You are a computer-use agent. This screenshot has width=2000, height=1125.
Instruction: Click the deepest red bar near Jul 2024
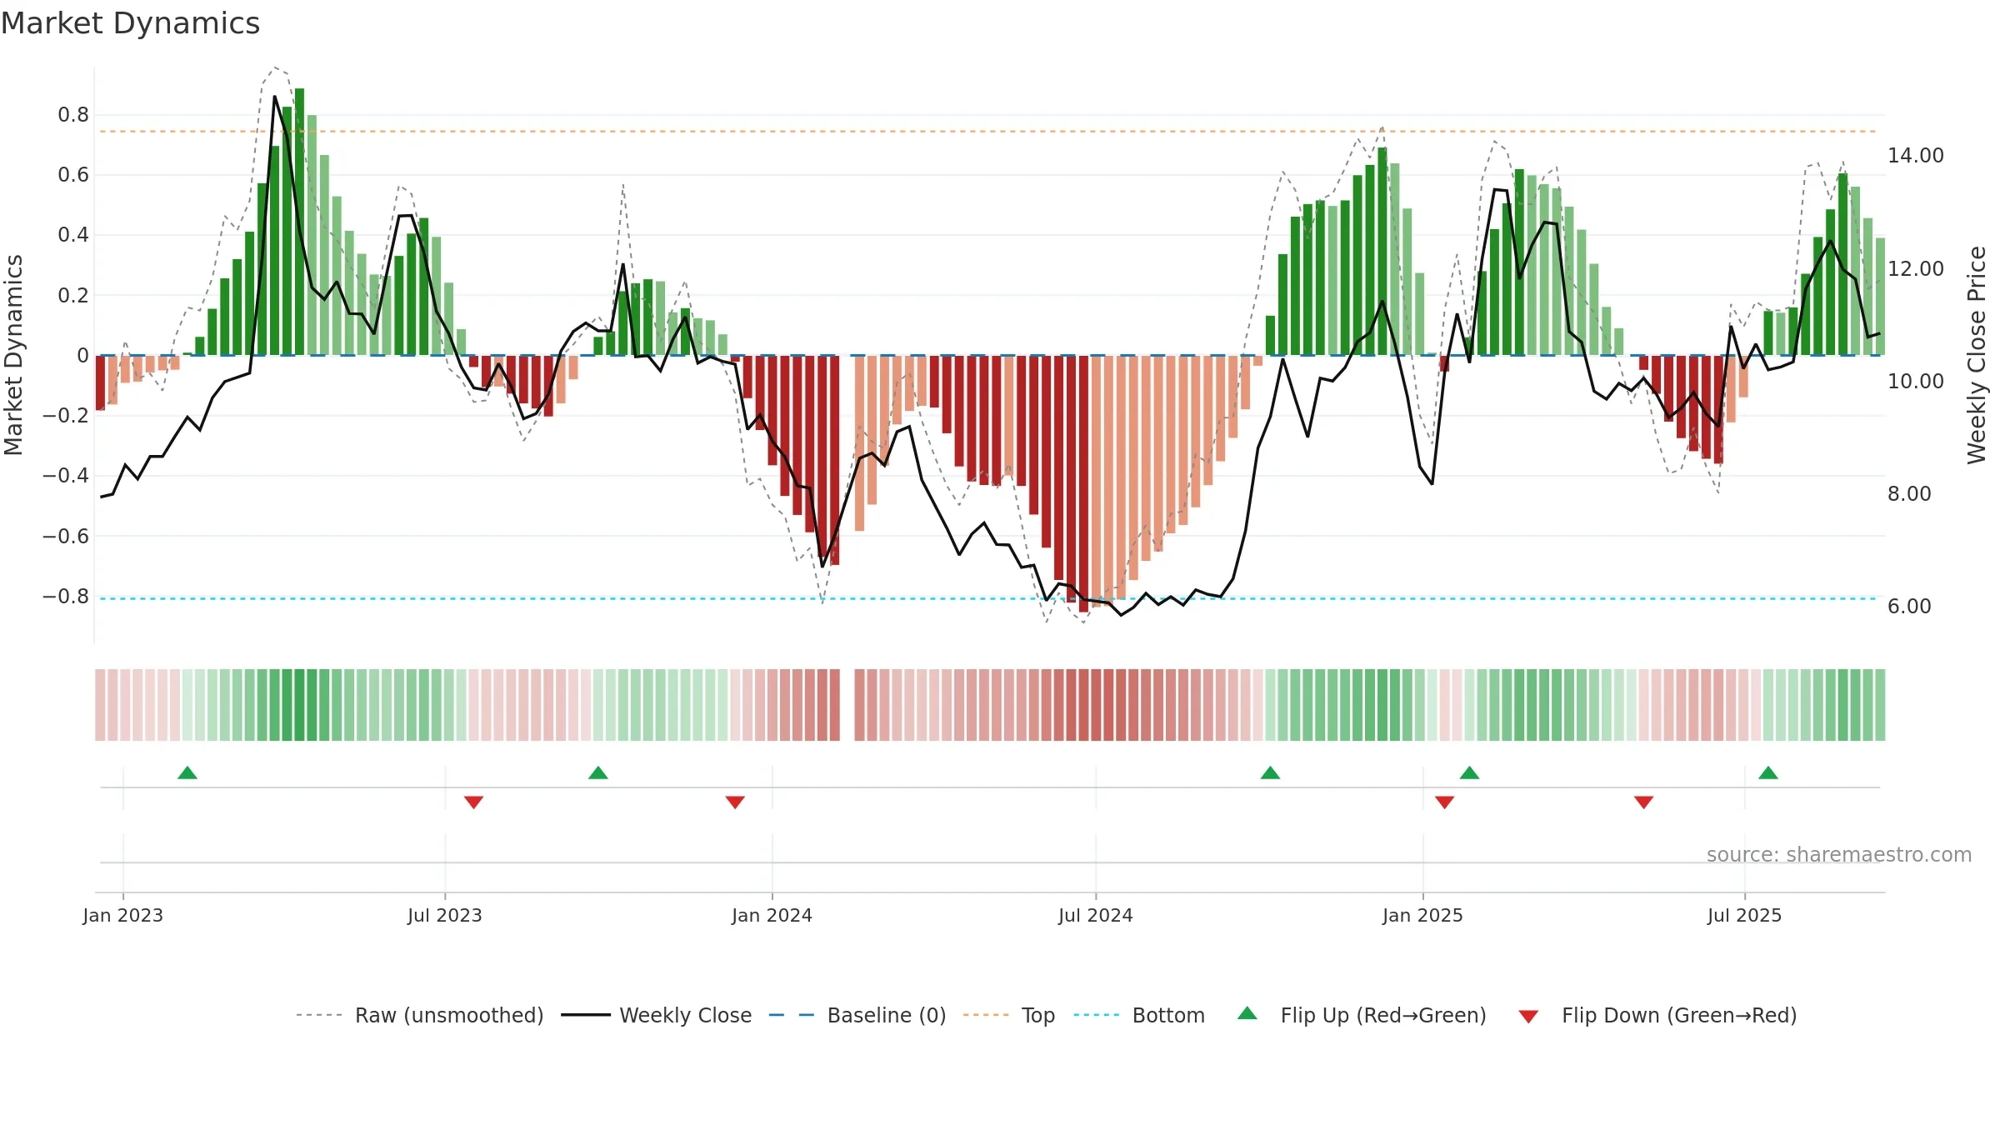(1083, 484)
